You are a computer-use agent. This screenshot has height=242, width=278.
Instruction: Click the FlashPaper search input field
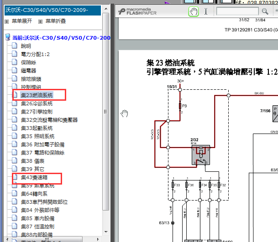[237, 11]
